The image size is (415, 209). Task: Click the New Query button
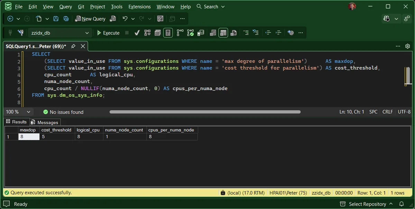tap(90, 19)
